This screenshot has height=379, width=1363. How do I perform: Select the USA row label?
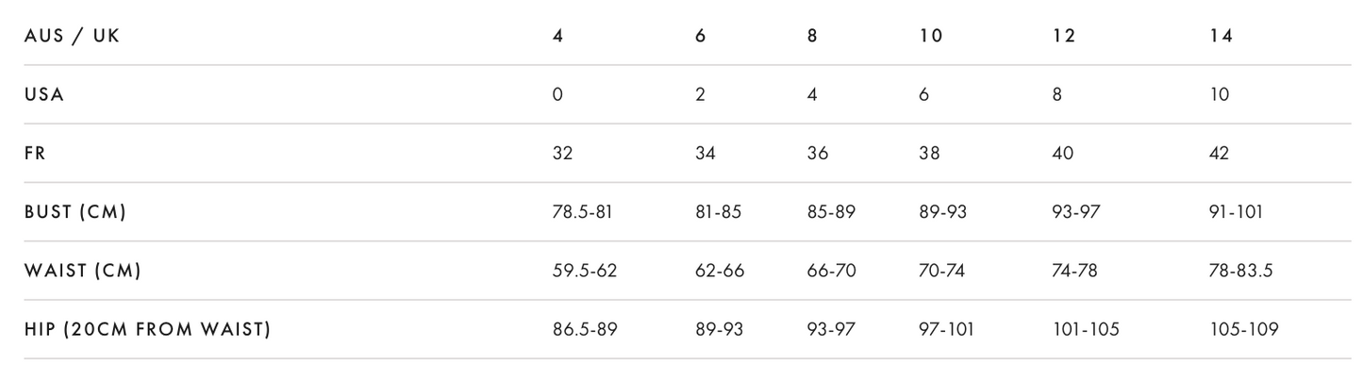pos(44,94)
